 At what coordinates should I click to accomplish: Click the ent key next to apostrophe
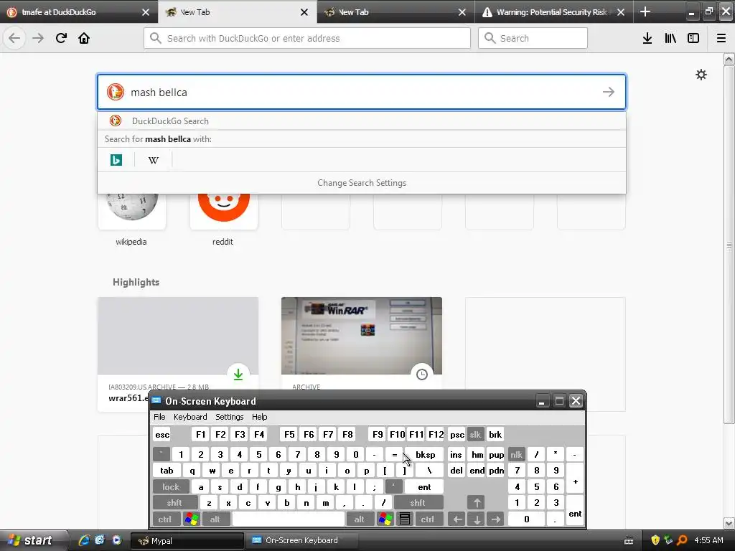pyautogui.click(x=424, y=487)
